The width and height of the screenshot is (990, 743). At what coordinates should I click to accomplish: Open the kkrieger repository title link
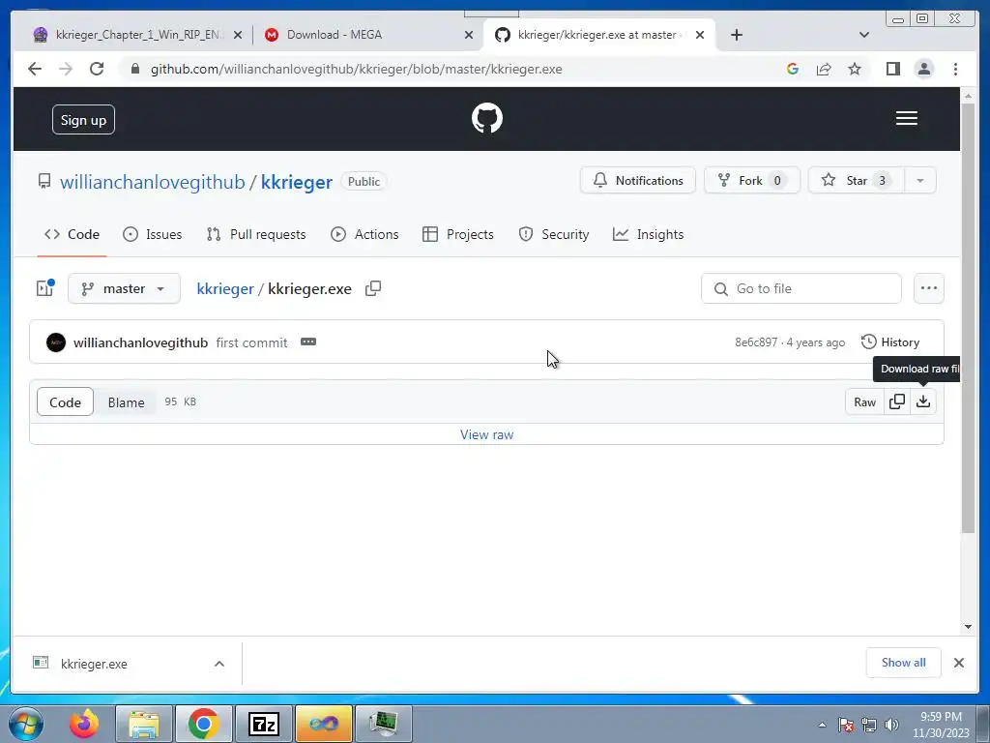tap(297, 182)
